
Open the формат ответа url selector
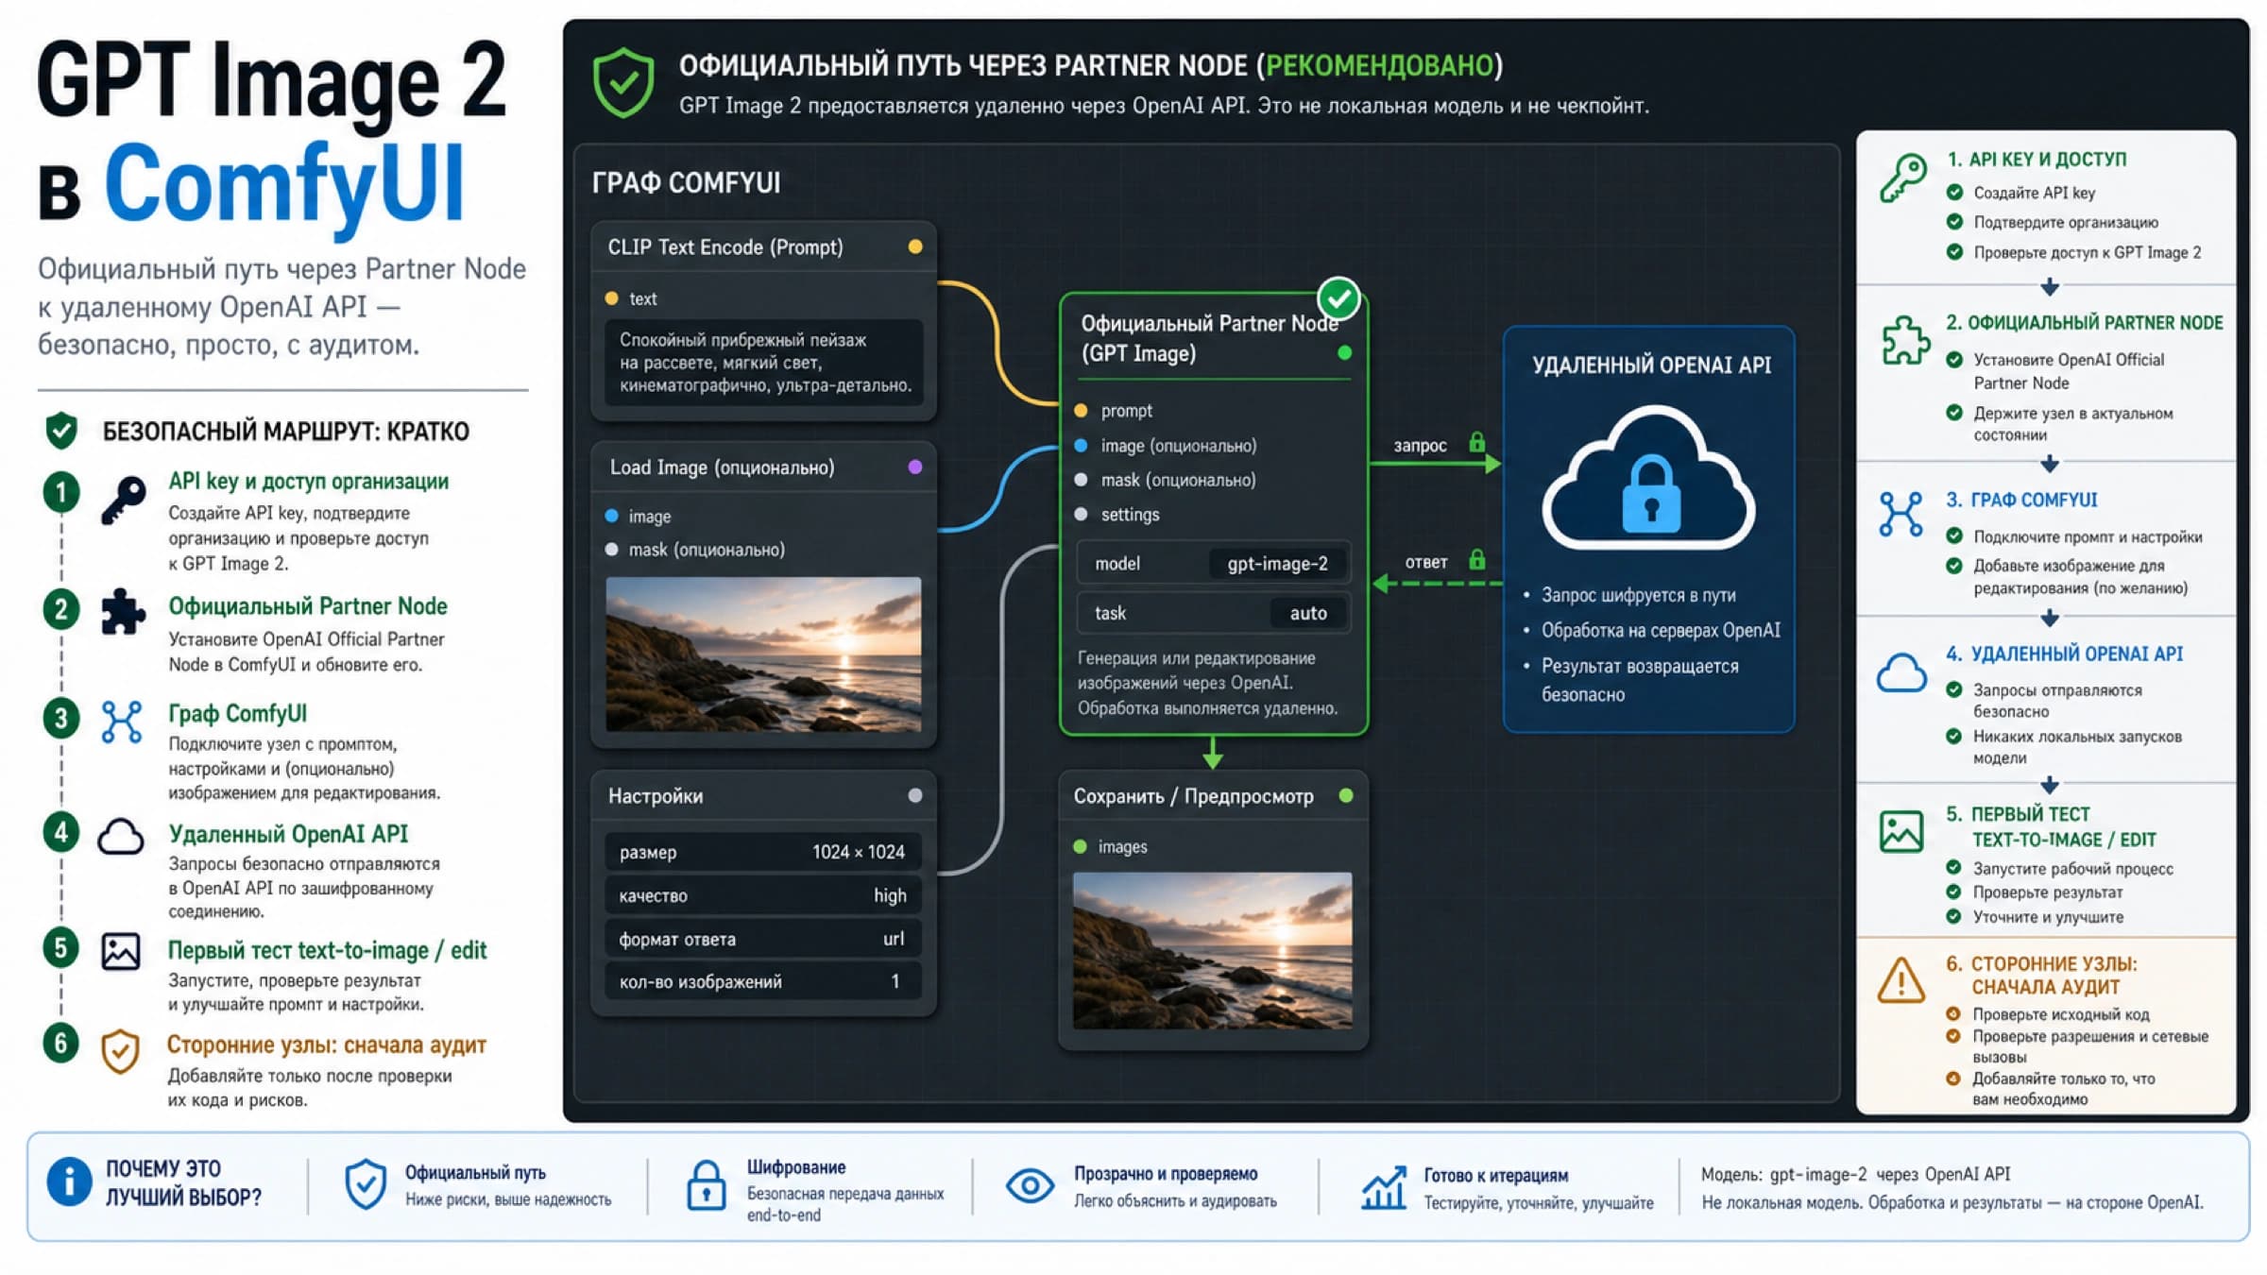pyautogui.click(x=763, y=939)
